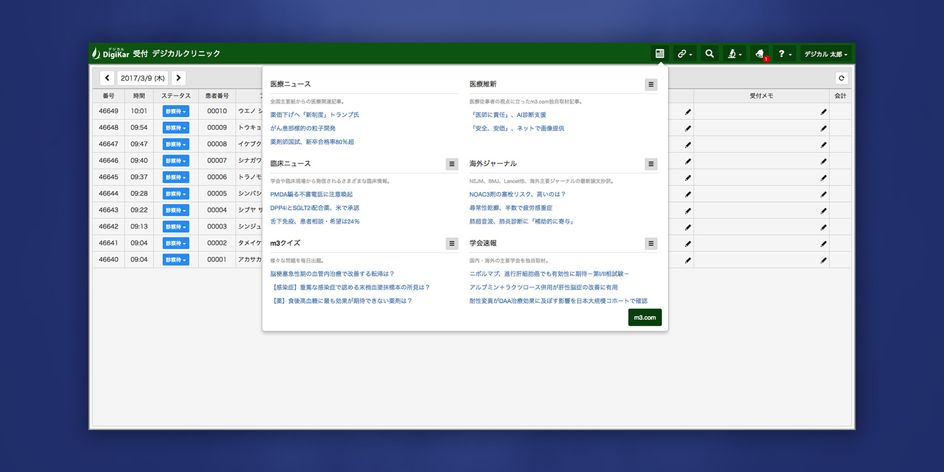Go to the previous day arrow

[108, 78]
